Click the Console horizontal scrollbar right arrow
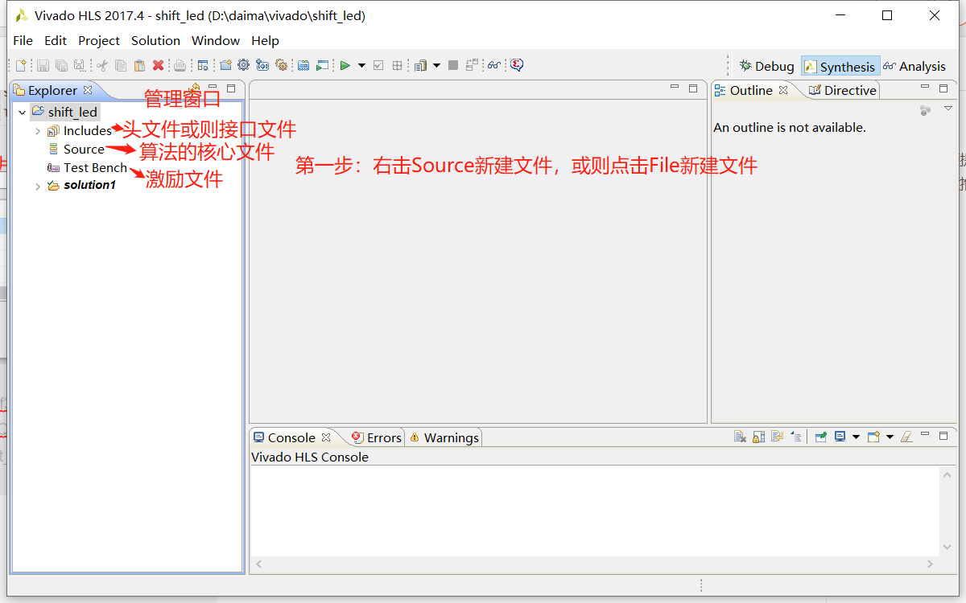This screenshot has width=966, height=603. [931, 564]
